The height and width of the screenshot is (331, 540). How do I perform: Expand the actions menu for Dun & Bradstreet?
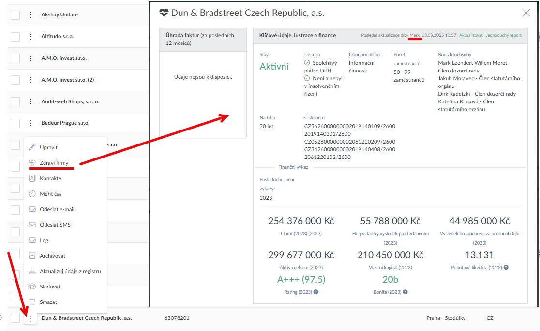pyautogui.click(x=30, y=318)
